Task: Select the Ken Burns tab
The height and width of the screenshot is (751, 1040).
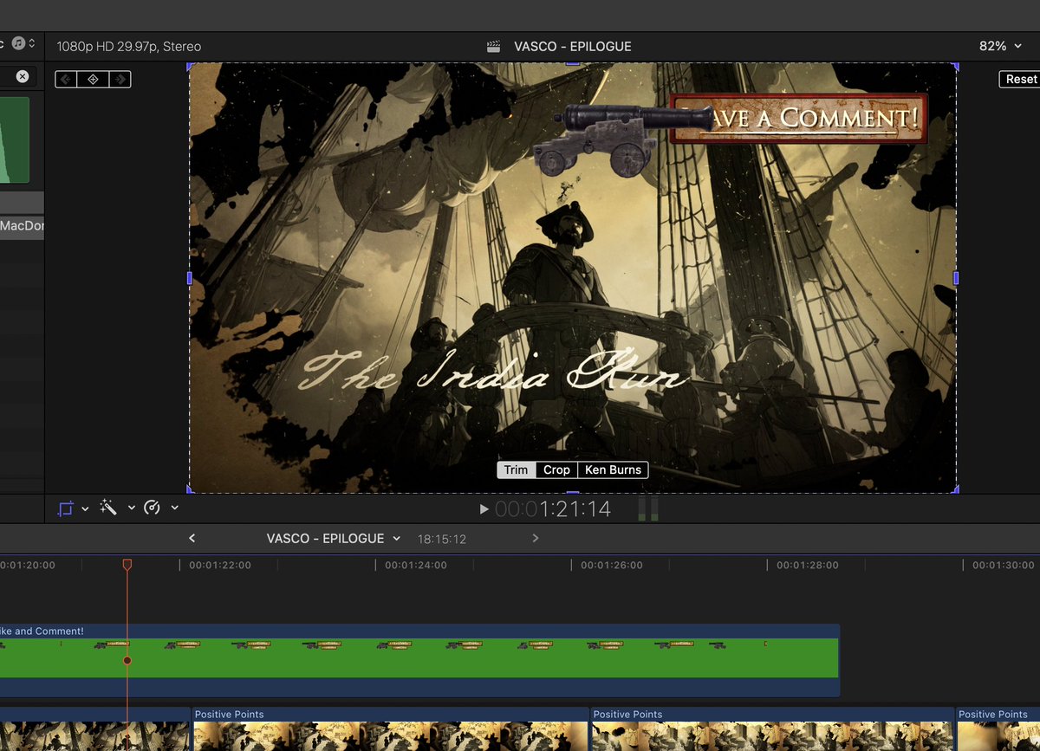Action: (613, 469)
